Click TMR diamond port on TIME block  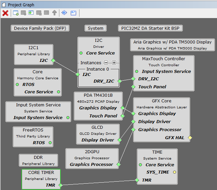coord(137,180)
